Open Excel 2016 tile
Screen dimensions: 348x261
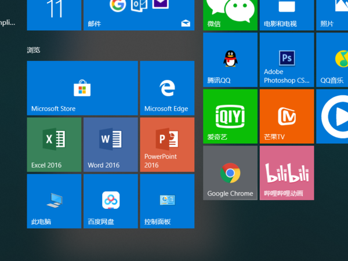(54, 144)
